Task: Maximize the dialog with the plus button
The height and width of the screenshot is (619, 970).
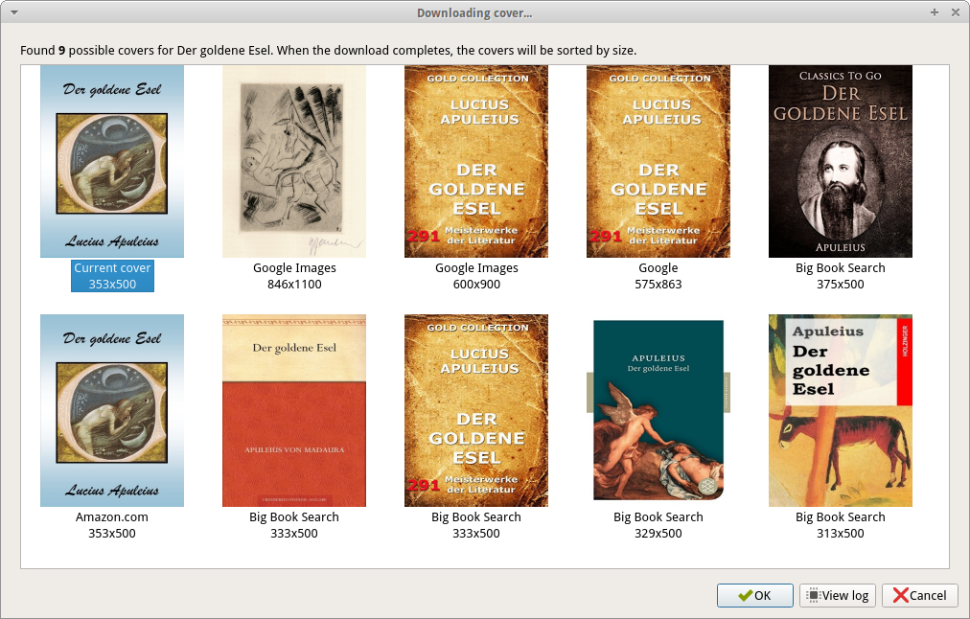Action: (x=935, y=12)
